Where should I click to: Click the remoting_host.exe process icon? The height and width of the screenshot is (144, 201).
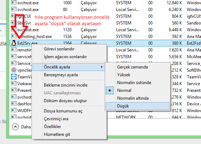click(14, 36)
